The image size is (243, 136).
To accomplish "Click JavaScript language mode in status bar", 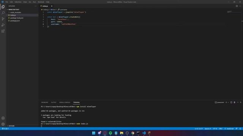I will click(x=229, y=128).
